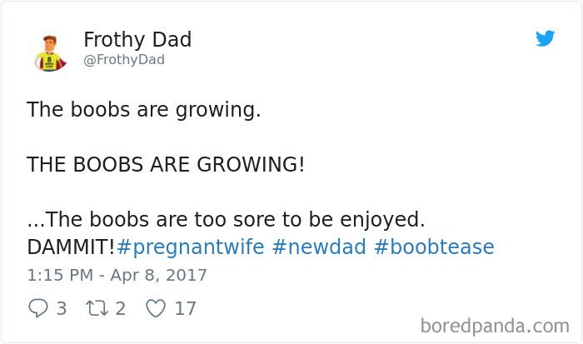
Task: Click the boredpanda.com watermark
Action: tap(495, 327)
